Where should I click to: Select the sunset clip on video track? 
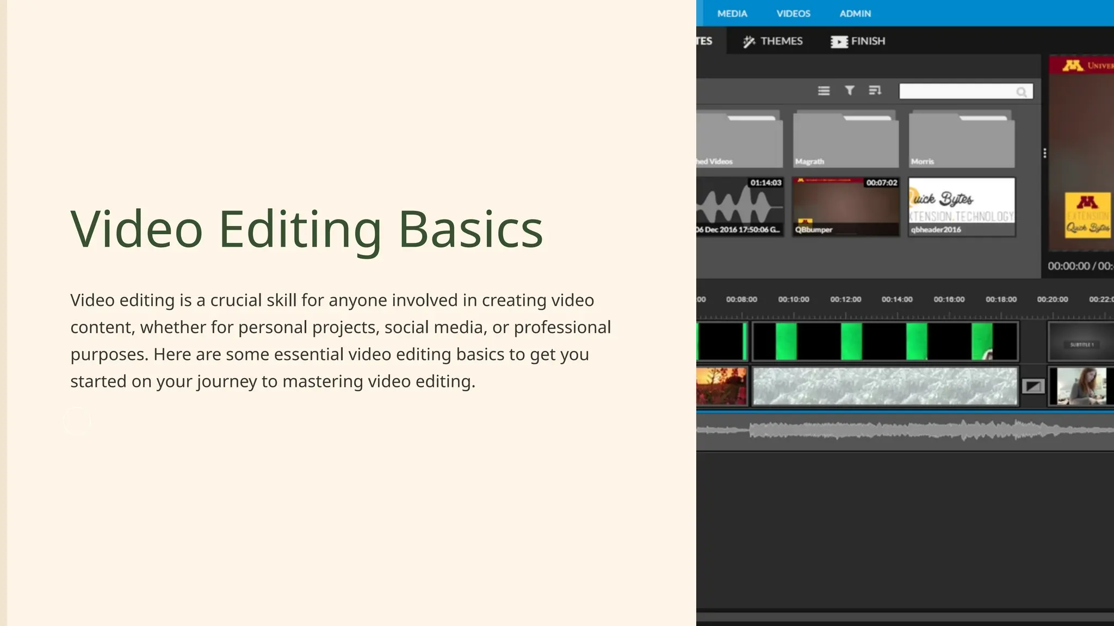tap(722, 386)
